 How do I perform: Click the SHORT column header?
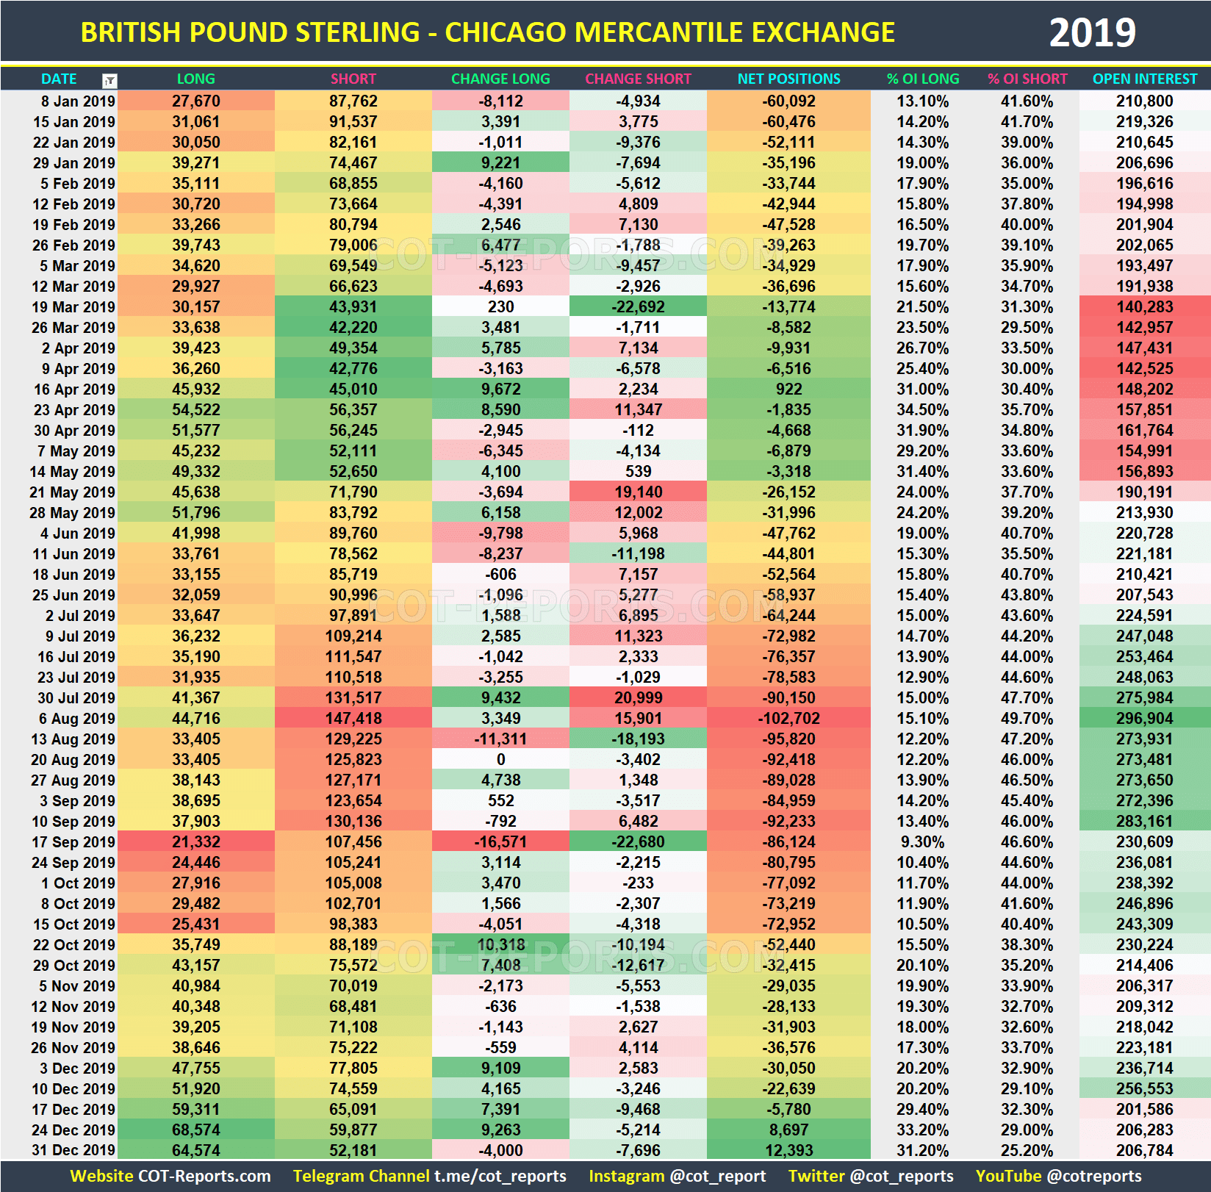[353, 79]
